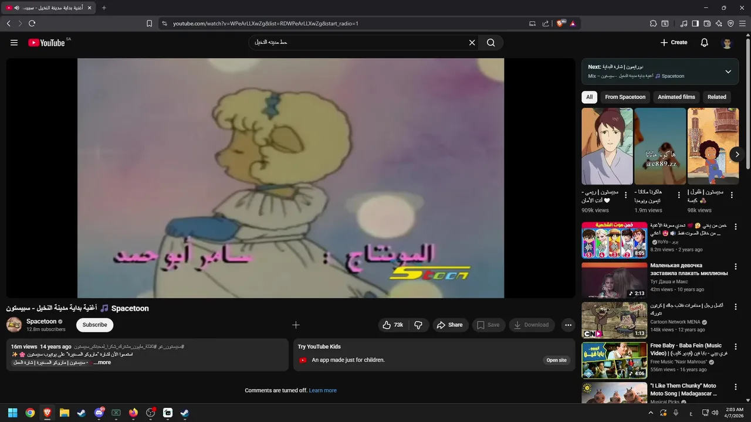Select the Related chip
Screen dimensions: 751x422
pyautogui.click(x=716, y=97)
